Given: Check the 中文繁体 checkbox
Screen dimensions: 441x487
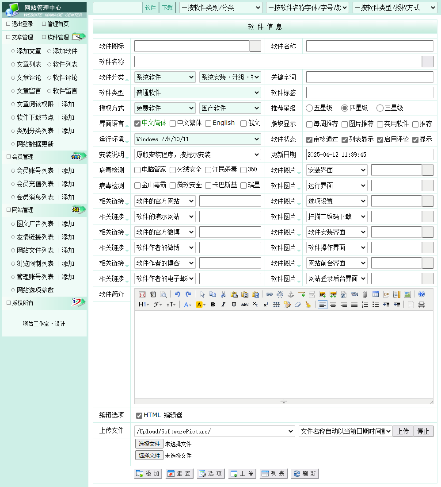Looking at the screenshot, I should pyautogui.click(x=173, y=124).
